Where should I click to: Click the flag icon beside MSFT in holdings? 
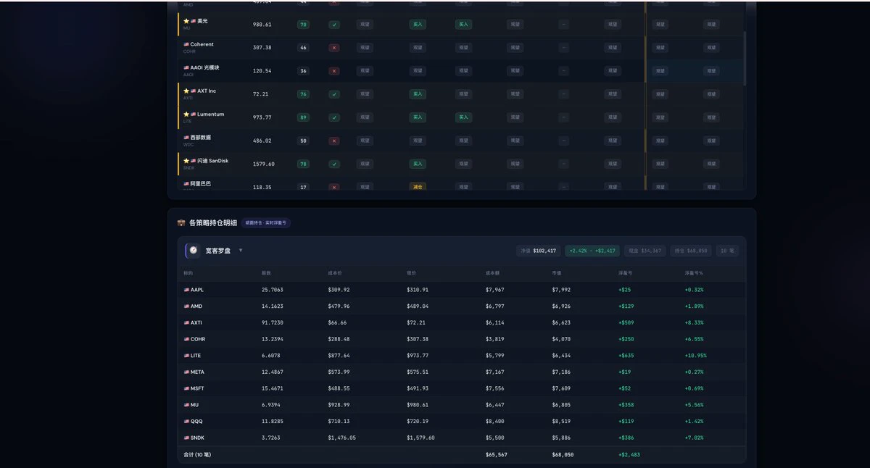(x=186, y=389)
